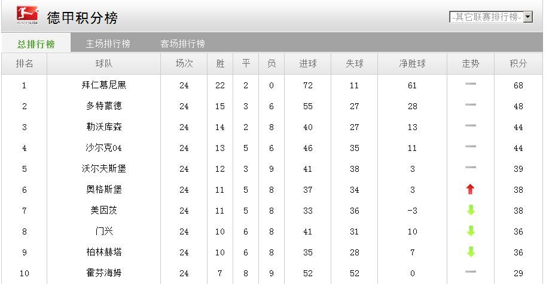
Task: Click the 沙尔克04 team name
Action: pyautogui.click(x=104, y=148)
